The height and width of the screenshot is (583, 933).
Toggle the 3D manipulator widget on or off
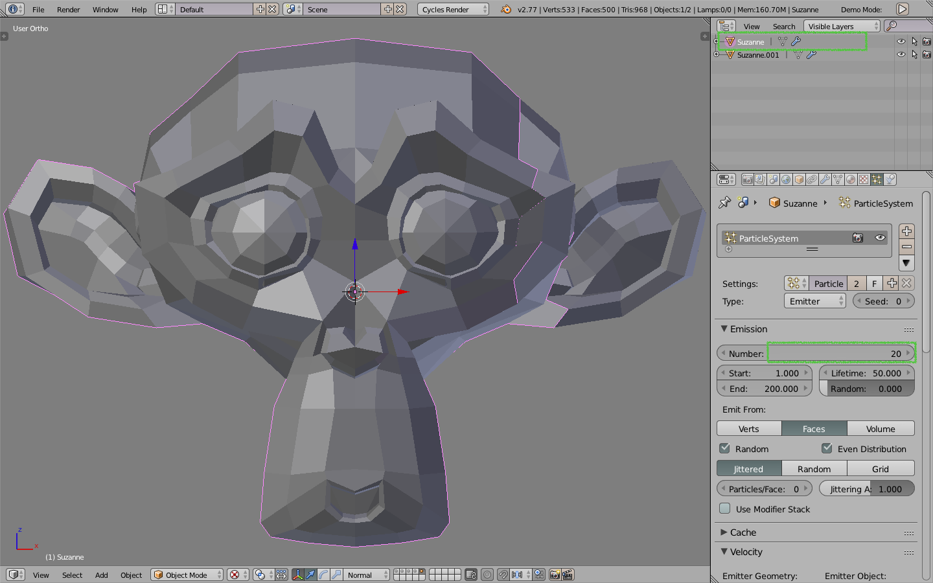(298, 575)
